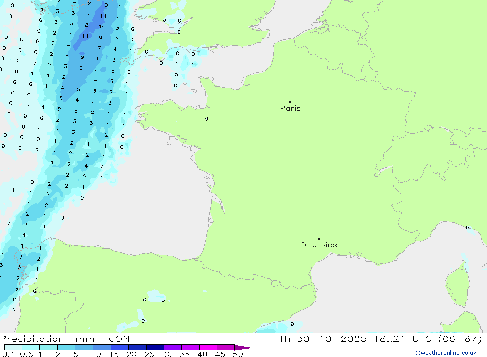Click the black dot marking Dourbies

tap(319, 239)
